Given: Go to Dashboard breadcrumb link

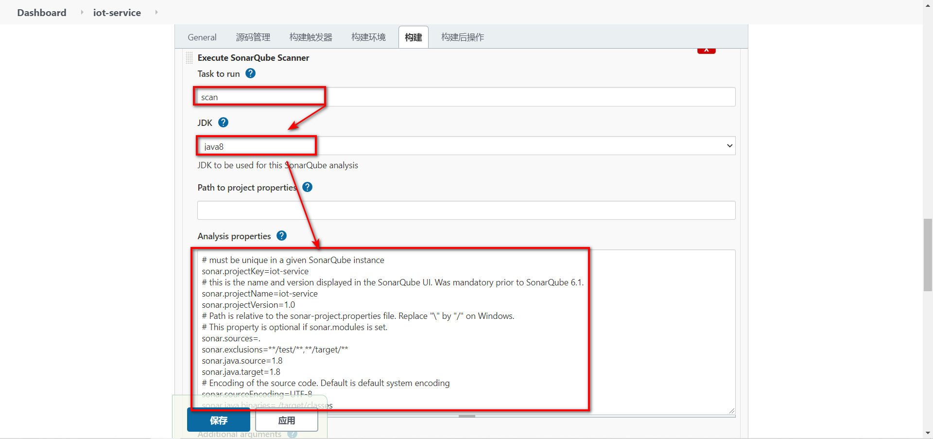Looking at the screenshot, I should click(42, 13).
